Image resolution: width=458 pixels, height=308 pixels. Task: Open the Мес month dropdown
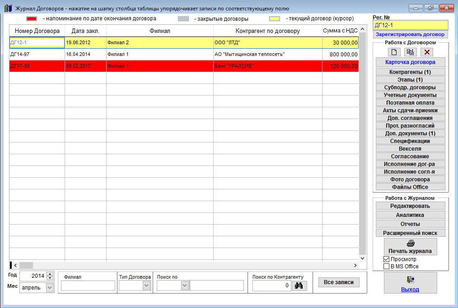pos(50,288)
